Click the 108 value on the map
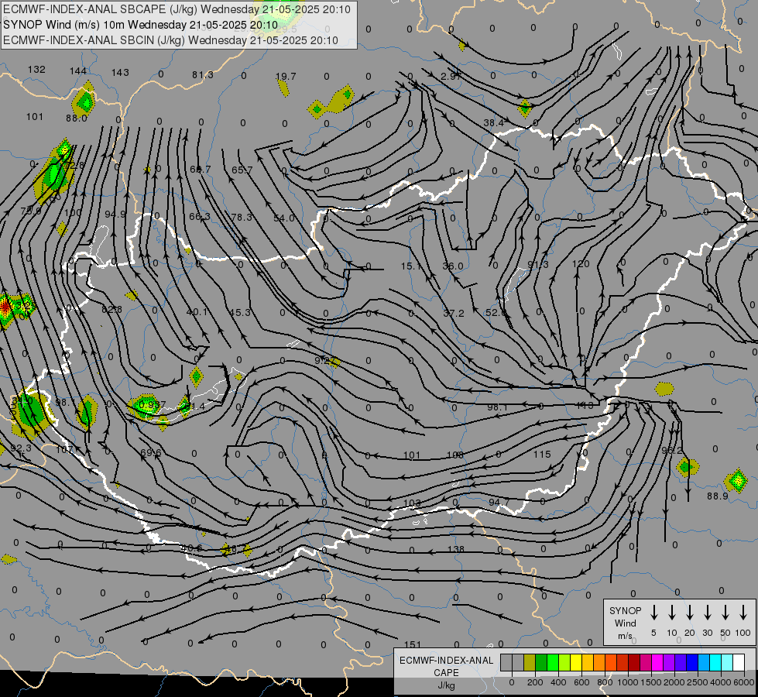Image resolution: width=758 pixels, height=697 pixels. (455, 455)
